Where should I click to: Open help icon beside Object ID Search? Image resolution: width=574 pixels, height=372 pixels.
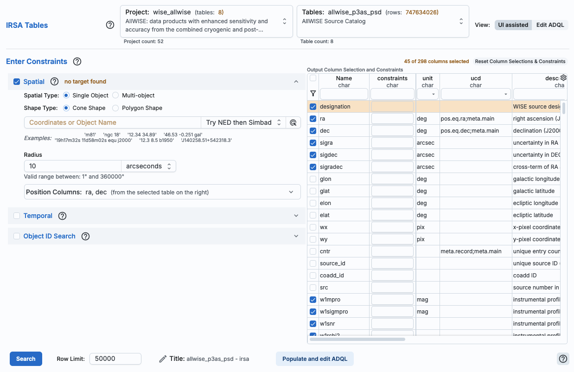point(85,236)
